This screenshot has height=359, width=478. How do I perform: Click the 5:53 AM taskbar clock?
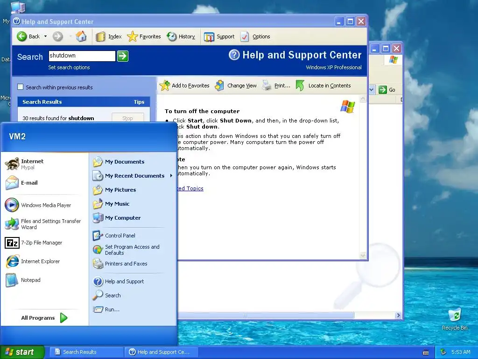[x=461, y=352]
